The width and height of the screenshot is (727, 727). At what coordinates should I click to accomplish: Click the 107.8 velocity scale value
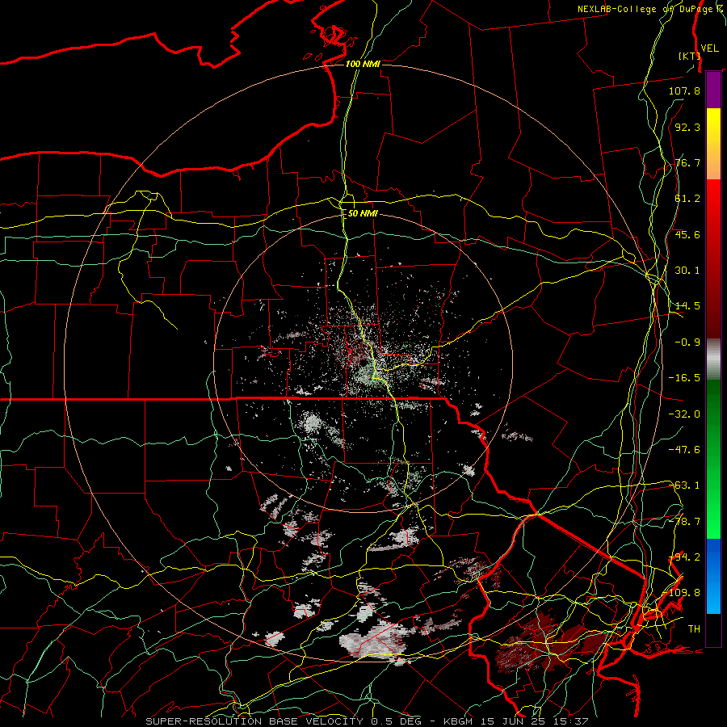[684, 90]
